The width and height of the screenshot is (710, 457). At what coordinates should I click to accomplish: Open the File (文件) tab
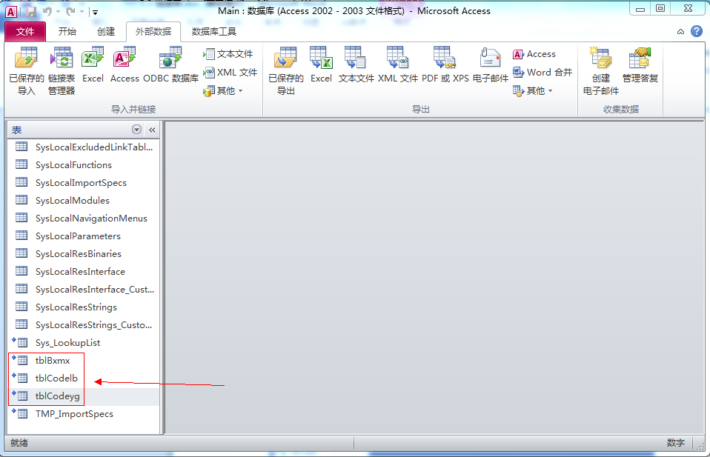click(x=25, y=31)
